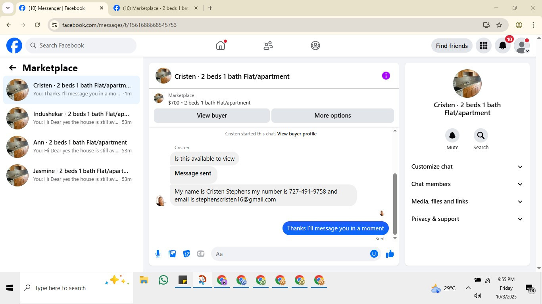Viewport: 542px width, 304px height.
Task: Open the Cristen conversation in the list
Action: coord(71,90)
